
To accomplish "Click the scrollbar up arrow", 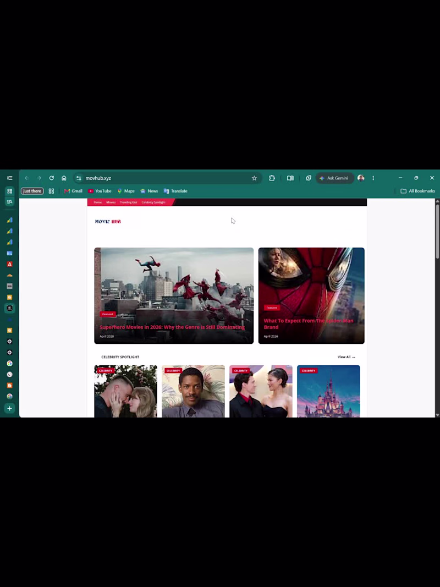I will coord(437,202).
